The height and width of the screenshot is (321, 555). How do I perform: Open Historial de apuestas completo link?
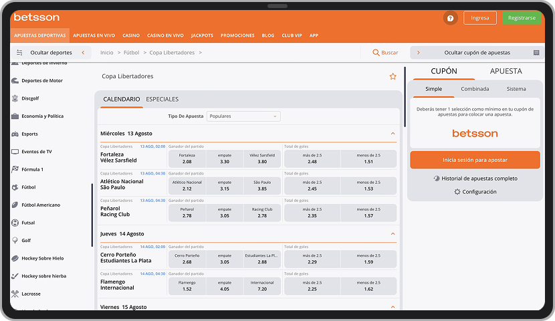[x=479, y=179]
